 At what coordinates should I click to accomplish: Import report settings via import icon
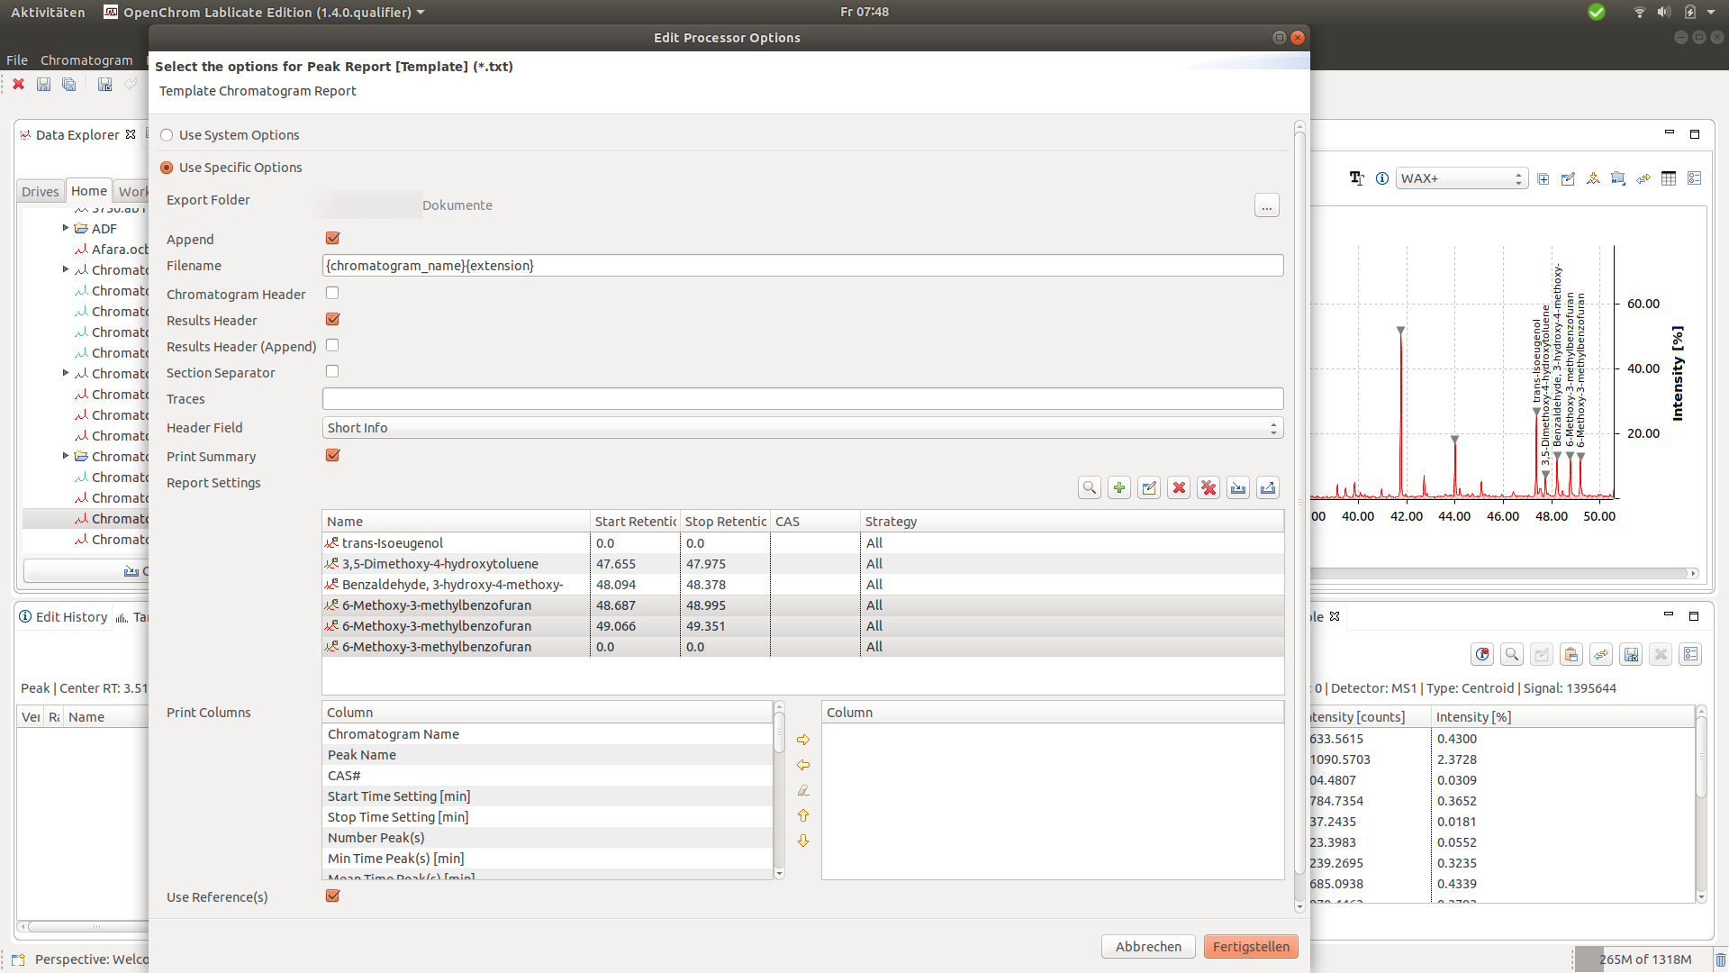[1237, 487]
